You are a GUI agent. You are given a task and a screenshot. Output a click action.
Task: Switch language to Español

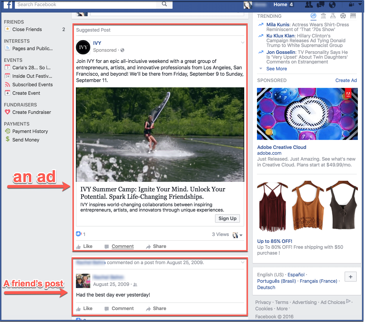[x=296, y=275]
